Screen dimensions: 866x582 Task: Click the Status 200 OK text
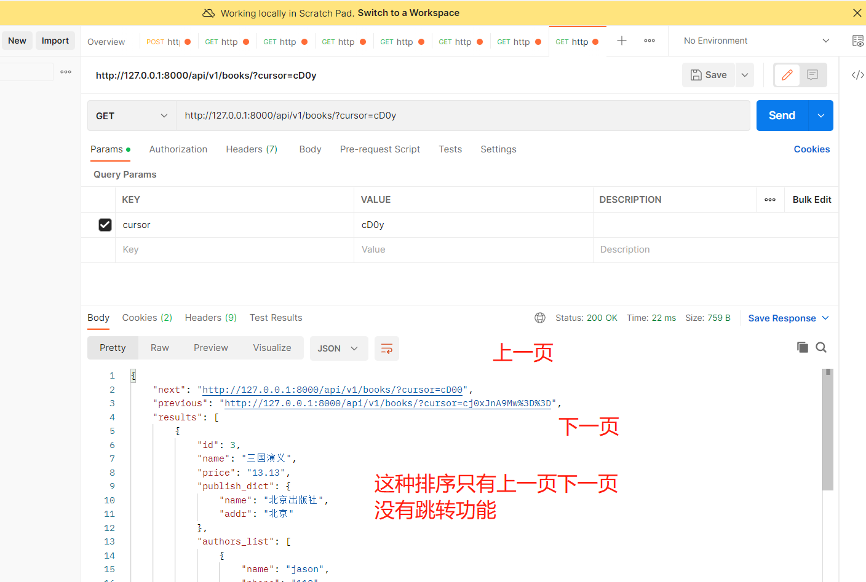(586, 318)
